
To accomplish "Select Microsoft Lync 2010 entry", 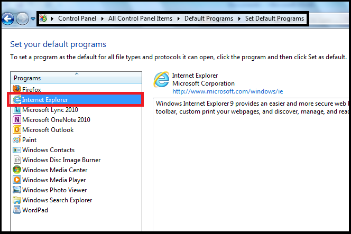I will pos(50,110).
